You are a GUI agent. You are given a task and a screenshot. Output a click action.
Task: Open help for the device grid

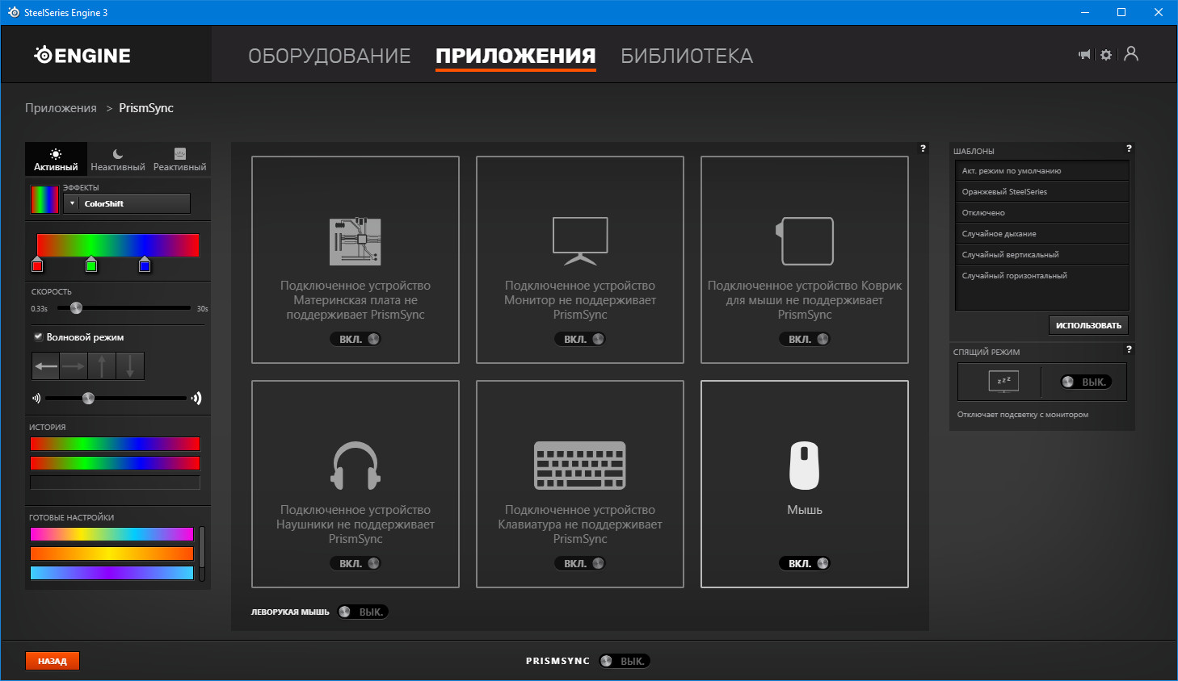pyautogui.click(x=923, y=148)
